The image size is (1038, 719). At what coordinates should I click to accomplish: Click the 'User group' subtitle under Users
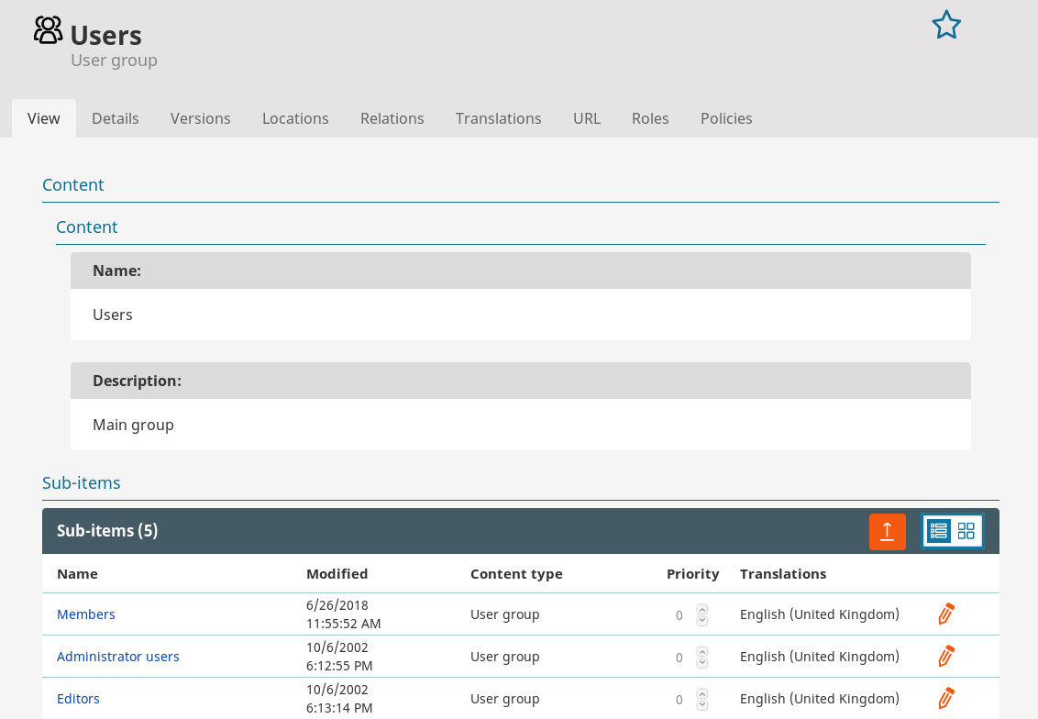click(x=114, y=61)
